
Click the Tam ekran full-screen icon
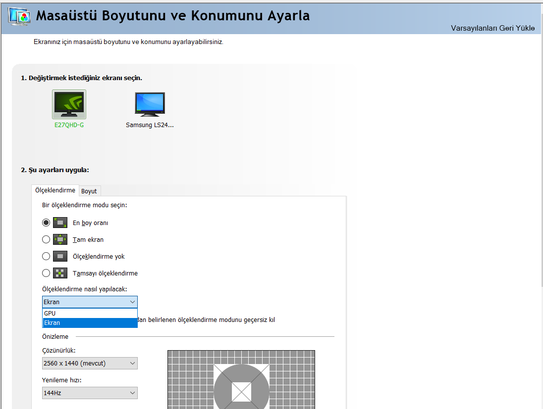coord(60,239)
